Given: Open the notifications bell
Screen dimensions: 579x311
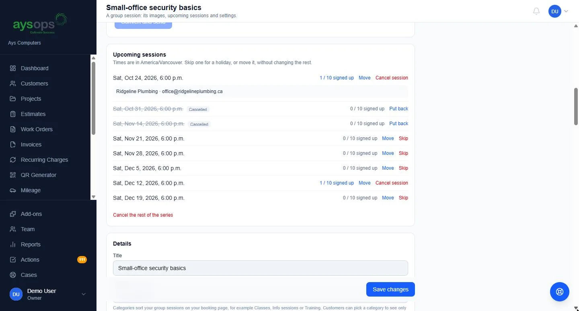Looking at the screenshot, I should [536, 11].
